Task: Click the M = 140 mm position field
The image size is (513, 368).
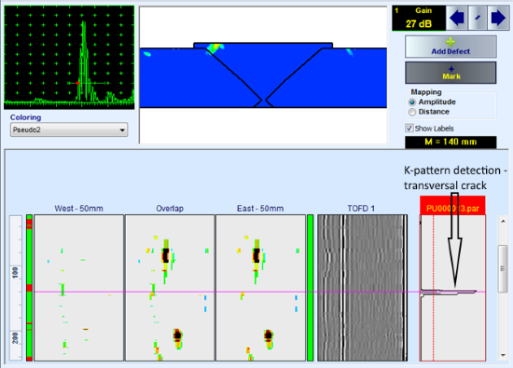Action: tap(451, 142)
